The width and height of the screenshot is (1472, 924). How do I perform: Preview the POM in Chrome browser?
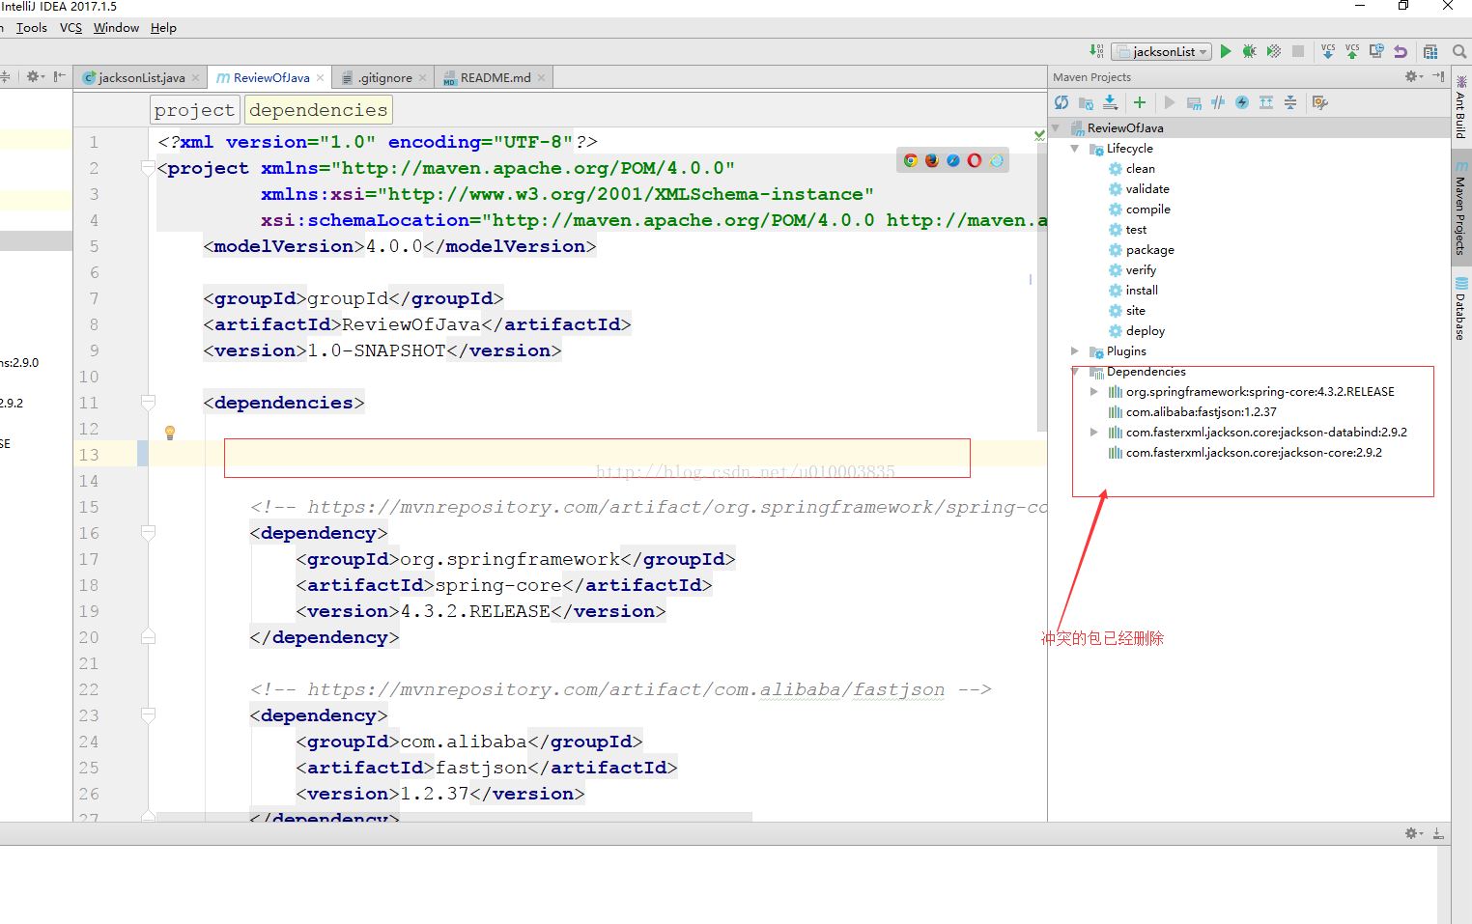point(911,160)
